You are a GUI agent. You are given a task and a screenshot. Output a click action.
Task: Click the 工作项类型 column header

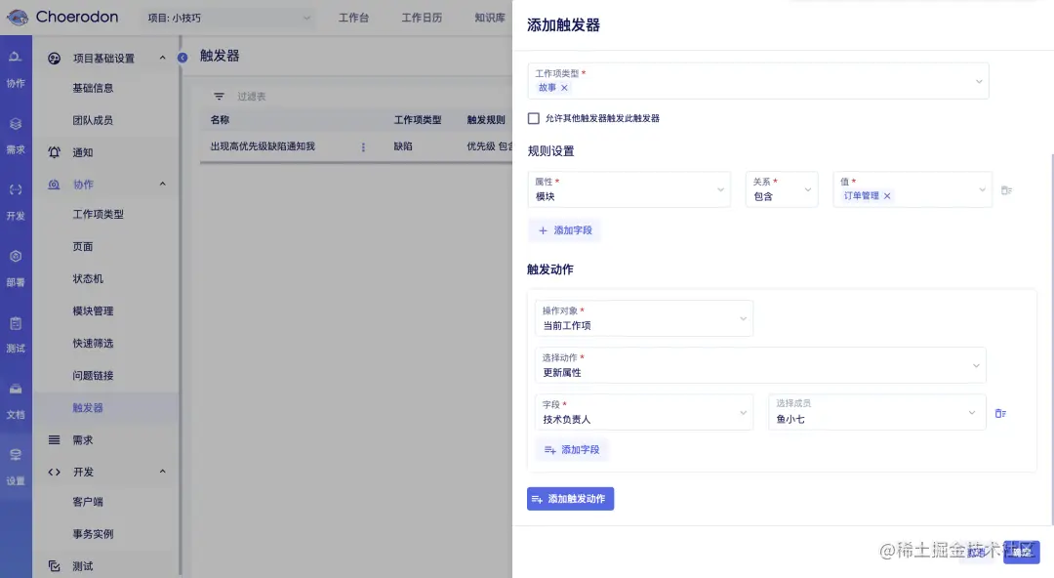tap(418, 120)
